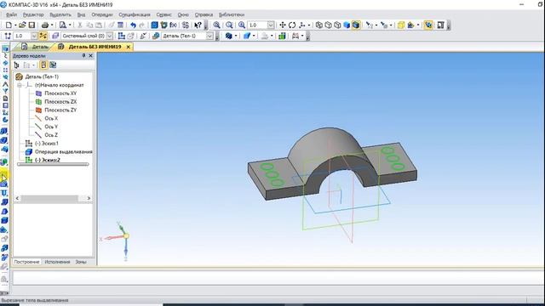Screen dimensions: 545x306
Task: Click the highlighted cut extrude tool in left panel
Action: (x=3, y=178)
